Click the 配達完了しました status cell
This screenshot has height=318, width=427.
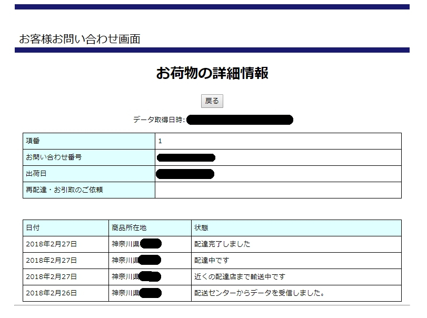(296, 244)
